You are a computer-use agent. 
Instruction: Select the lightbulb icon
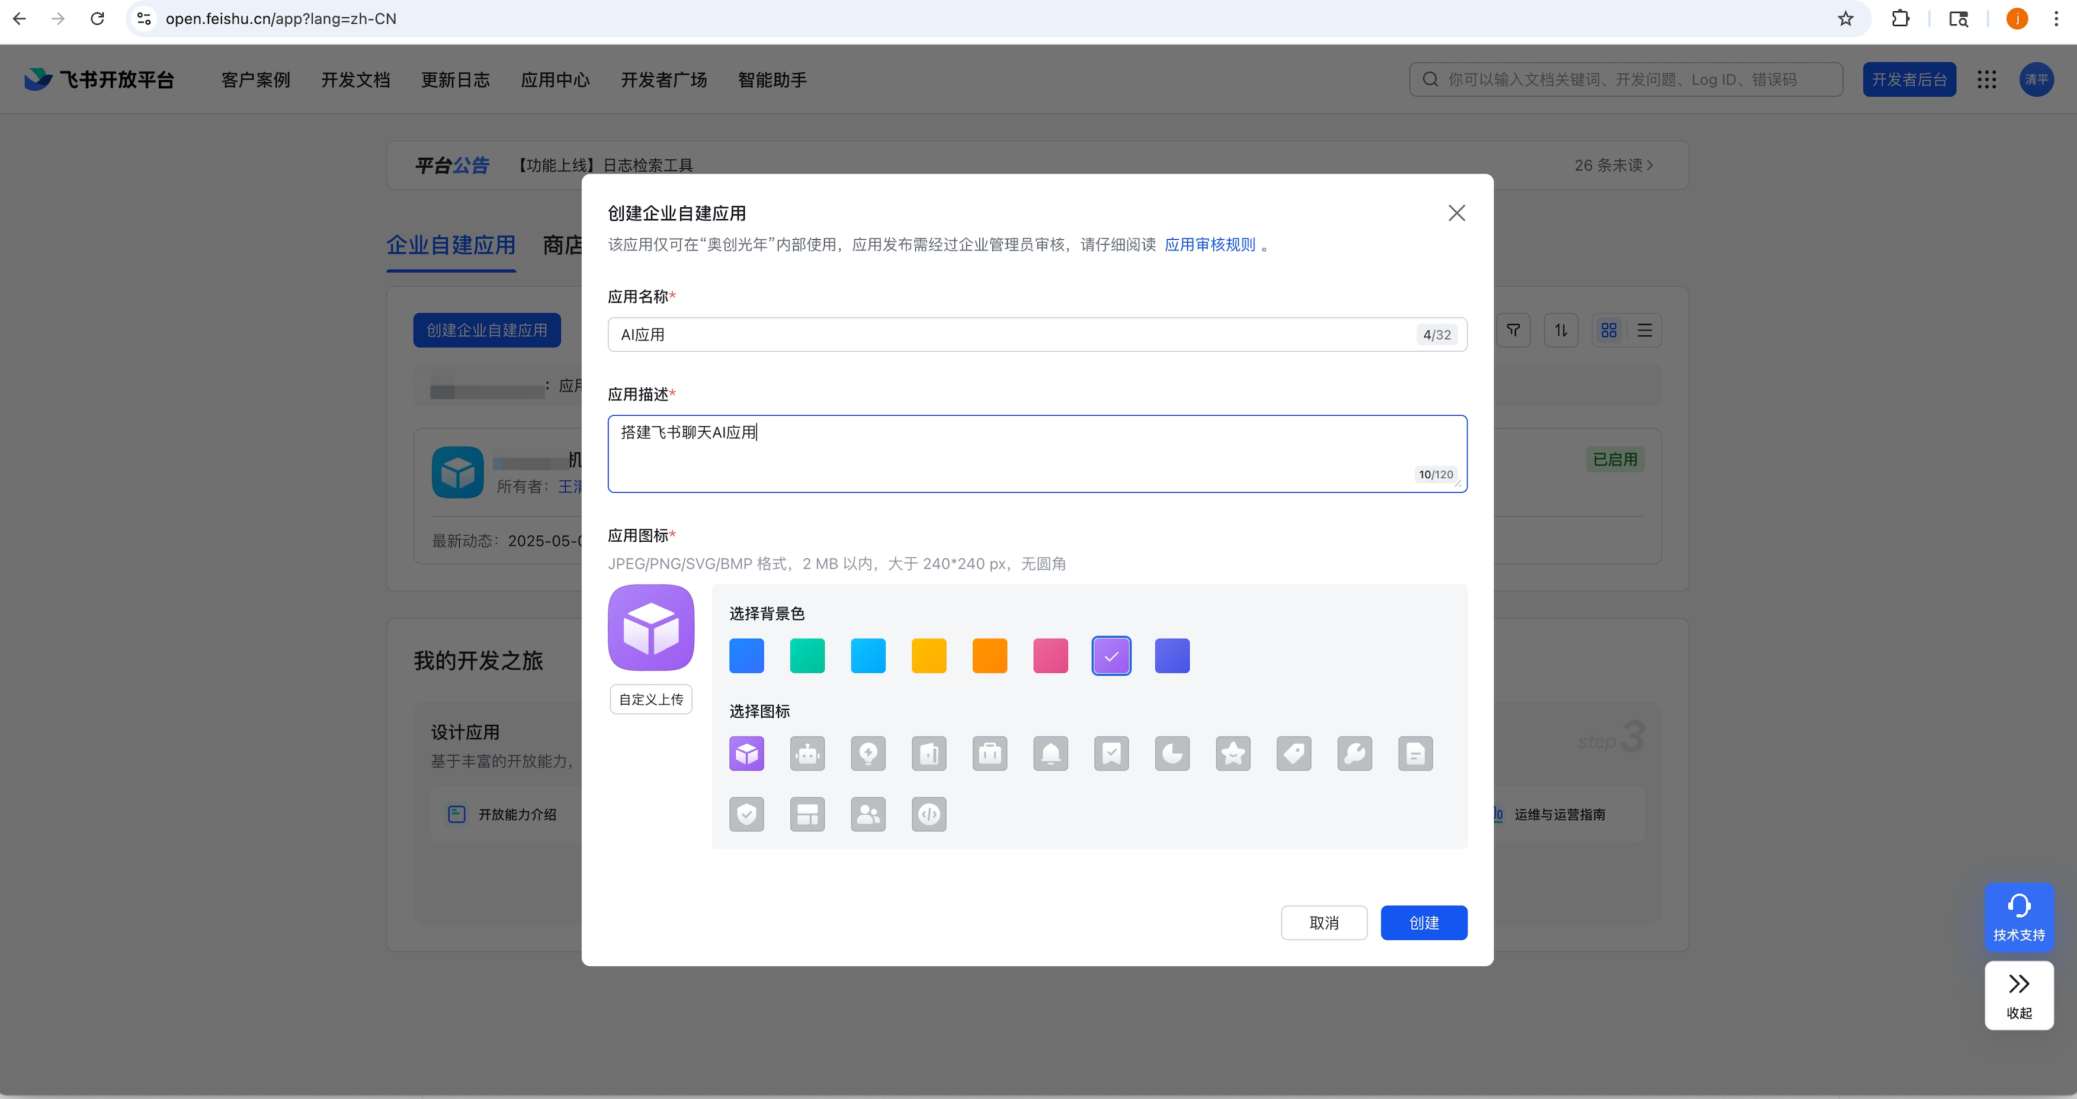(868, 753)
